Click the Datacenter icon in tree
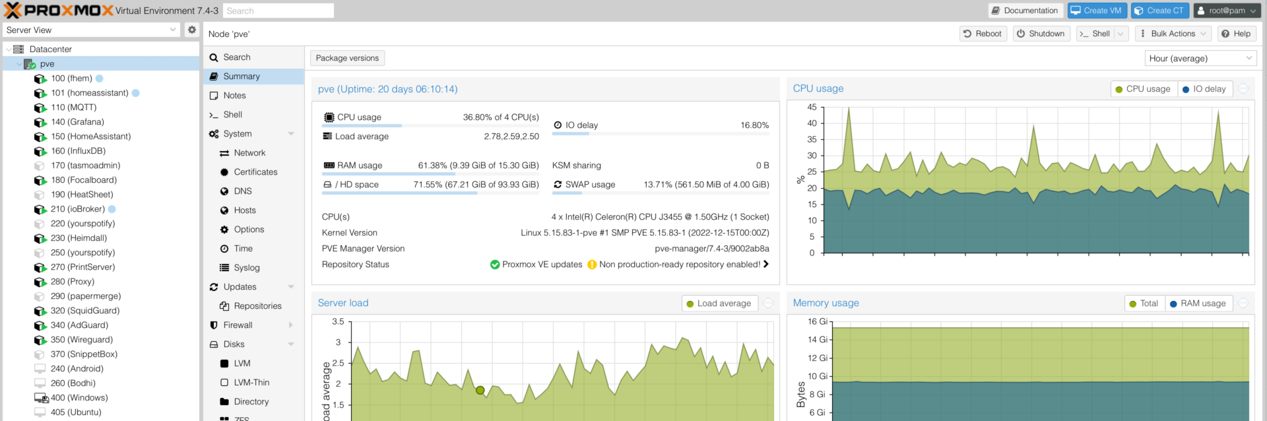 (x=18, y=49)
